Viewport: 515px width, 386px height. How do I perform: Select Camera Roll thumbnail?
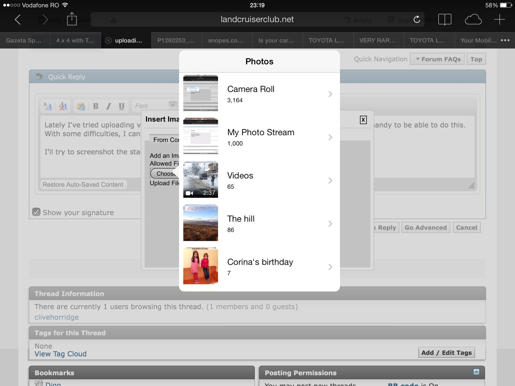(x=201, y=93)
